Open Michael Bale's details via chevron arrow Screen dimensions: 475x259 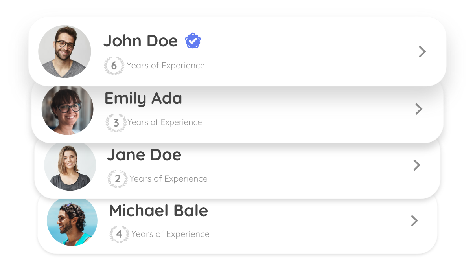click(x=414, y=221)
